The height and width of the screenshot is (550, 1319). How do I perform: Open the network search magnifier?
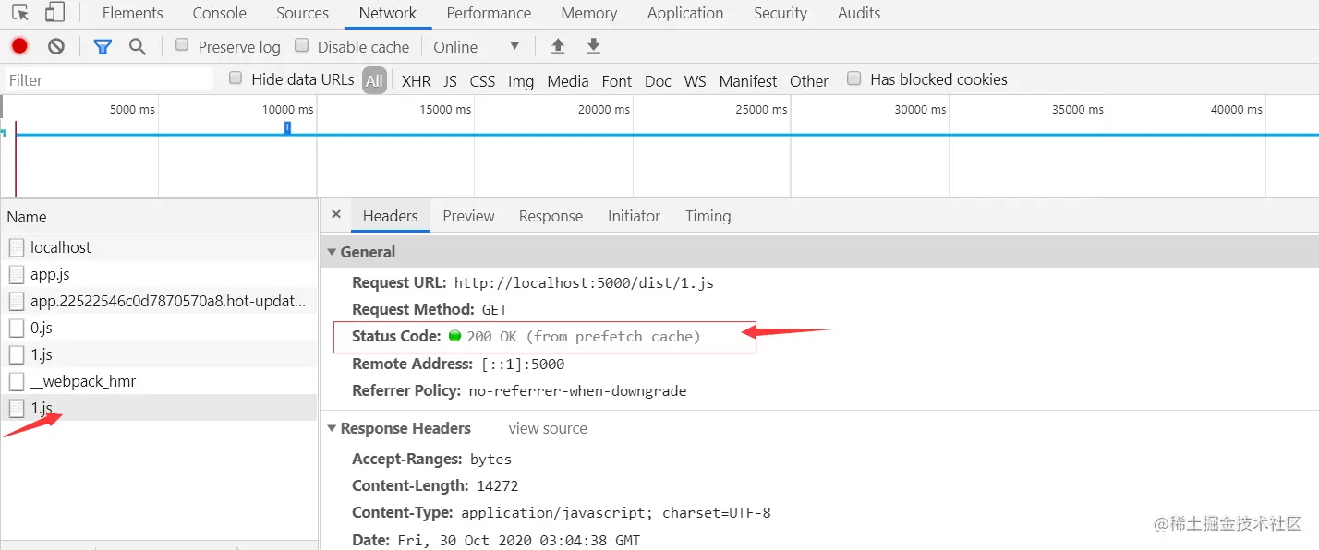click(x=138, y=46)
